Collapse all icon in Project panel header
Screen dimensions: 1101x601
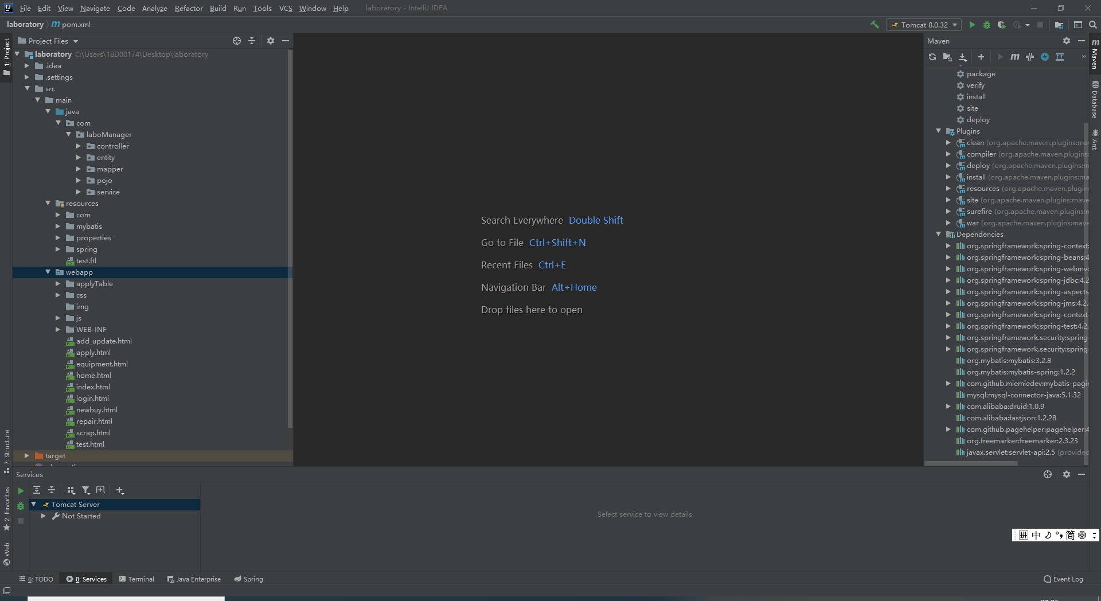252,41
